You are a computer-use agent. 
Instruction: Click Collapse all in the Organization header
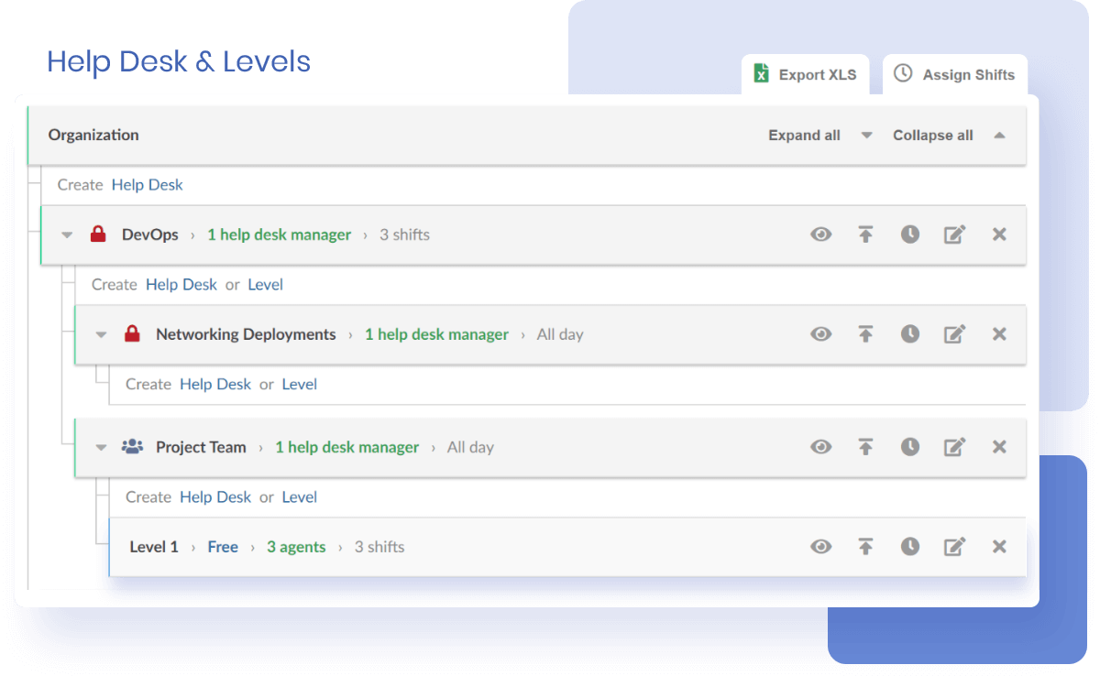pyautogui.click(x=932, y=135)
